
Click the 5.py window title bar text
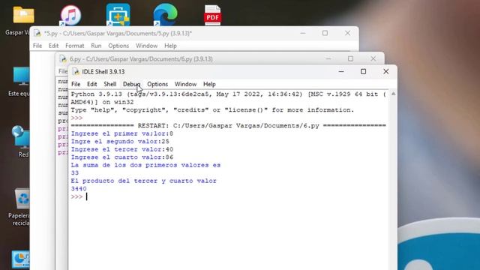[x=118, y=33]
